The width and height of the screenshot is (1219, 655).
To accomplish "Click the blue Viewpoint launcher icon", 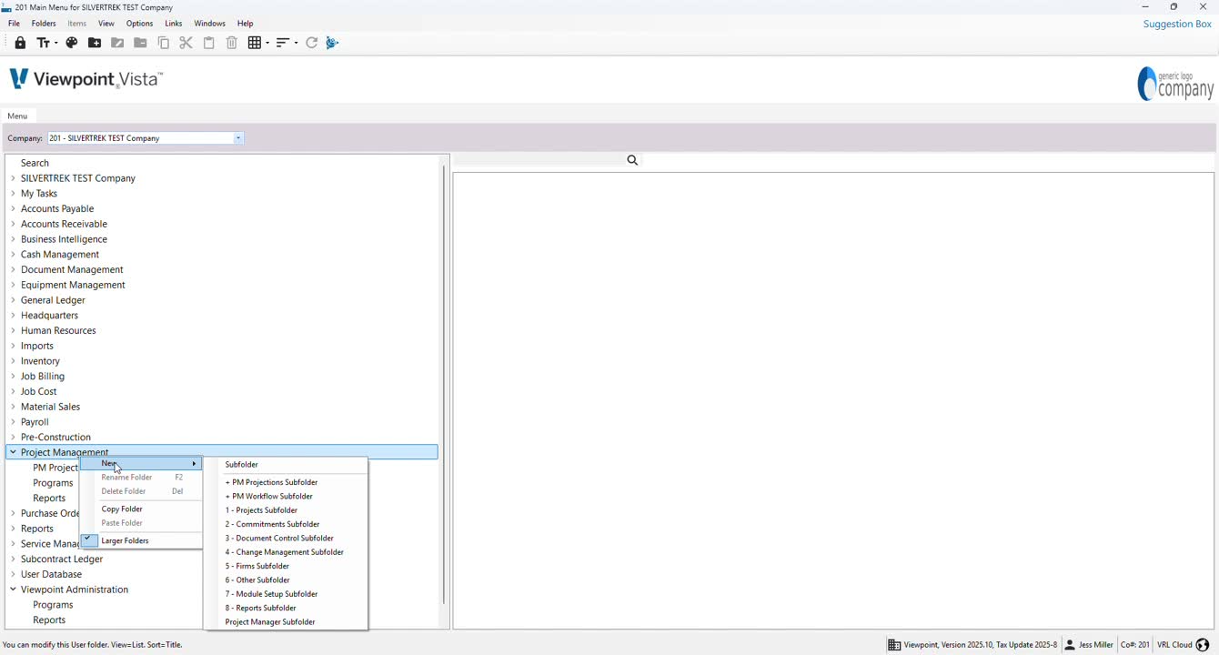I will (x=332, y=43).
